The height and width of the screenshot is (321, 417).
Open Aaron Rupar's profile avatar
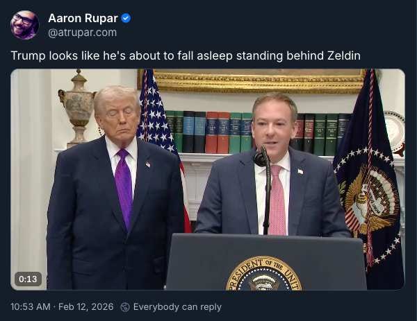[25, 25]
